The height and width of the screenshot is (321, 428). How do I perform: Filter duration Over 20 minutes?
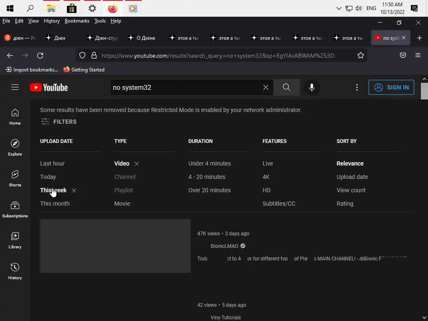click(x=209, y=190)
